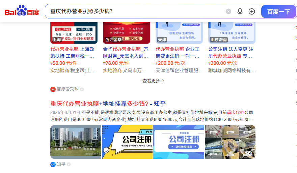The height and width of the screenshot is (173, 297).
Task: Select the ¥50.00 元/件 price
Action: pyautogui.click(x=63, y=63)
